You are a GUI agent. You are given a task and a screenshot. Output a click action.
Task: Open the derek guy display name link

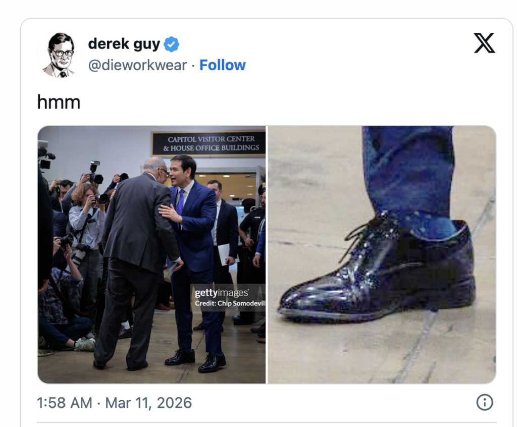click(x=124, y=44)
